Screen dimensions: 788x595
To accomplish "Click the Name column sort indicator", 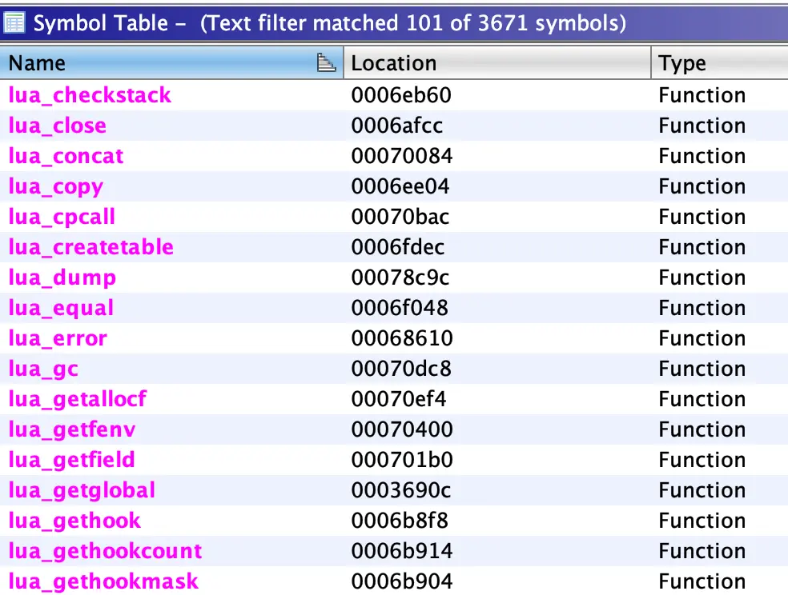I will (x=326, y=63).
